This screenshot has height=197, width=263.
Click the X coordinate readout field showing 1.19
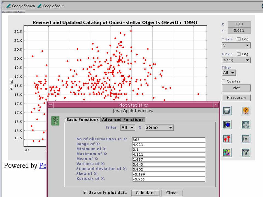(x=239, y=24)
